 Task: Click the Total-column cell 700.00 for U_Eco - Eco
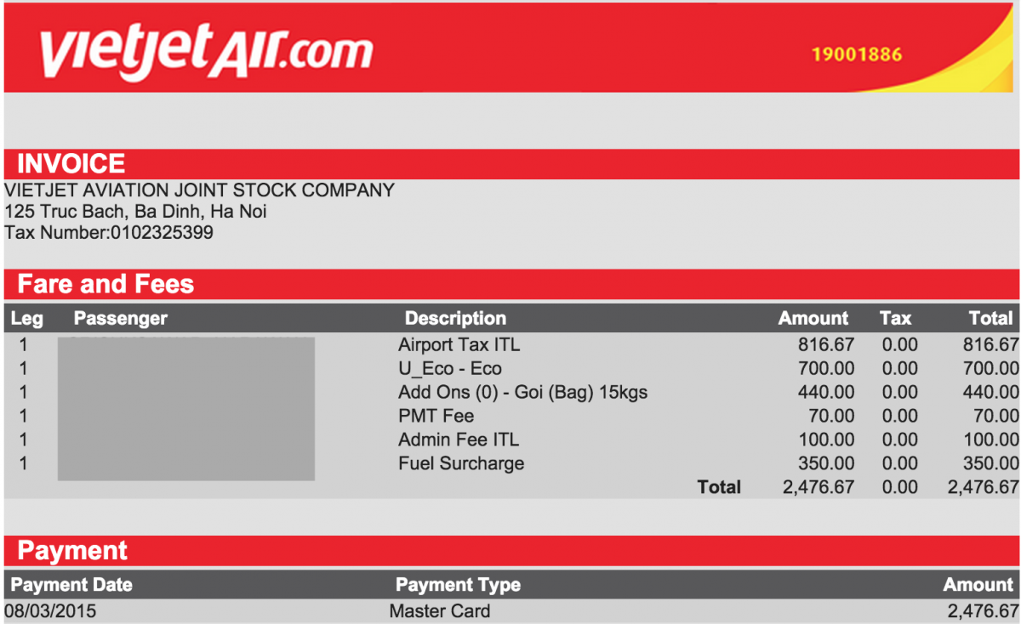(x=990, y=369)
